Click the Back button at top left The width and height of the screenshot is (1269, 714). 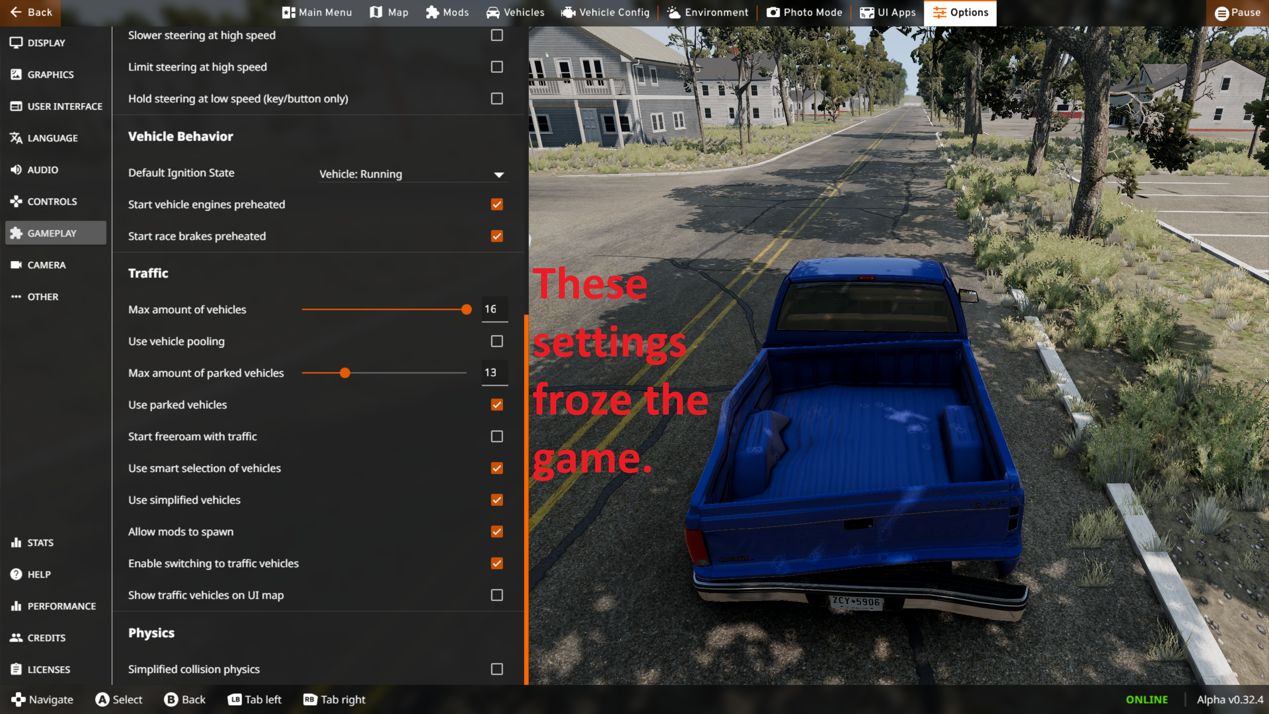[31, 12]
